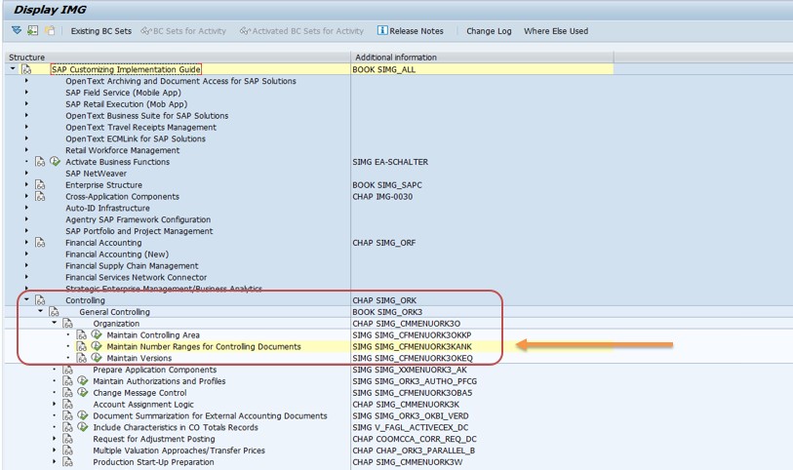
Task: Select the SAP Customizing Implementation Guide title
Action: [x=126, y=69]
